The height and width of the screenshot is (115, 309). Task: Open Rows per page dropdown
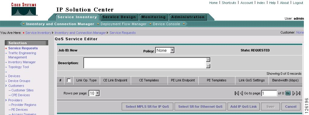pos(94,93)
